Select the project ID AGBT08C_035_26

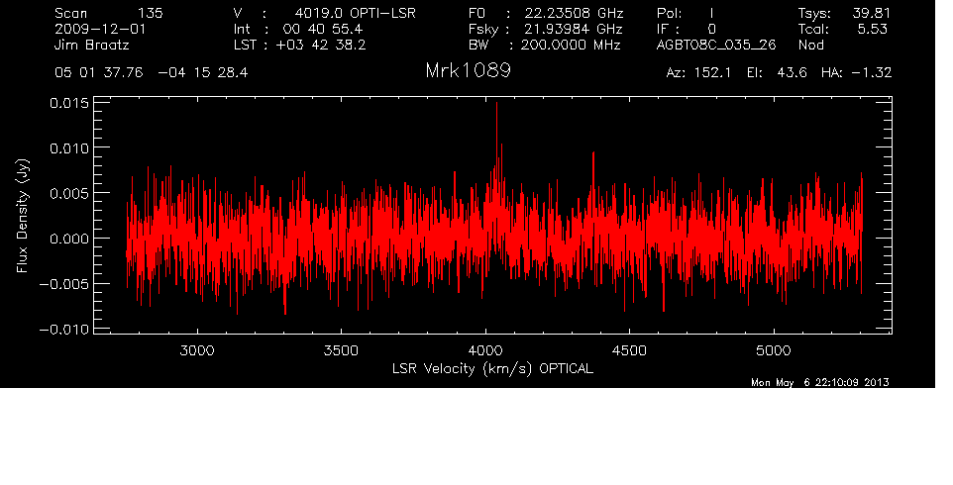click(716, 45)
